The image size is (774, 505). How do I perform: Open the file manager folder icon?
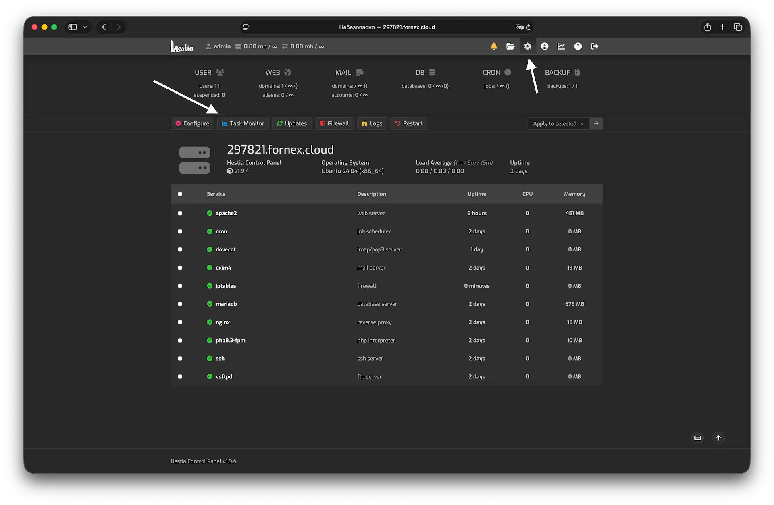(510, 46)
